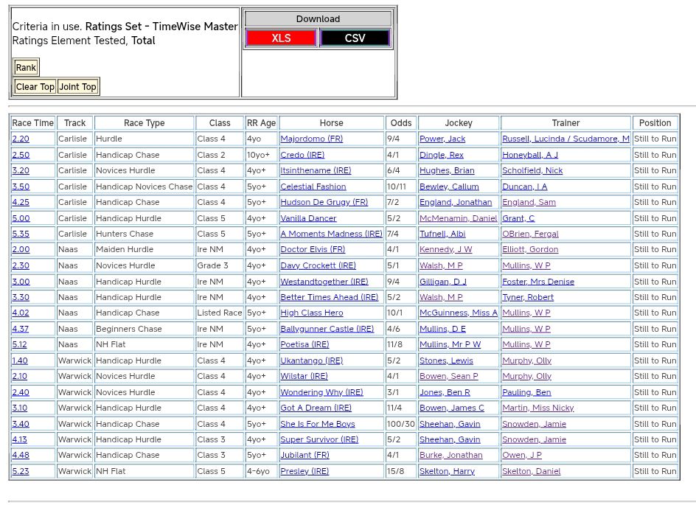Screen dimensions: 696x505
Task: Click horse link Celestial Fashion
Action: [x=313, y=187]
